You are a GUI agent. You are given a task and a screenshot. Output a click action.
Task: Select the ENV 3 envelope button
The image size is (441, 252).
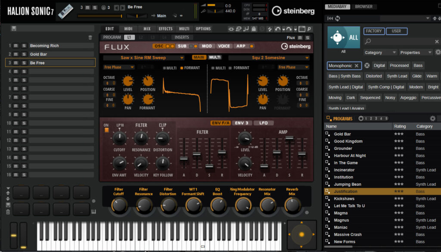click(x=242, y=123)
